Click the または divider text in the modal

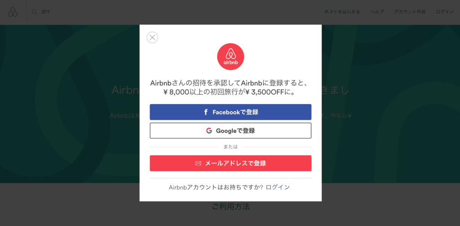(x=230, y=147)
